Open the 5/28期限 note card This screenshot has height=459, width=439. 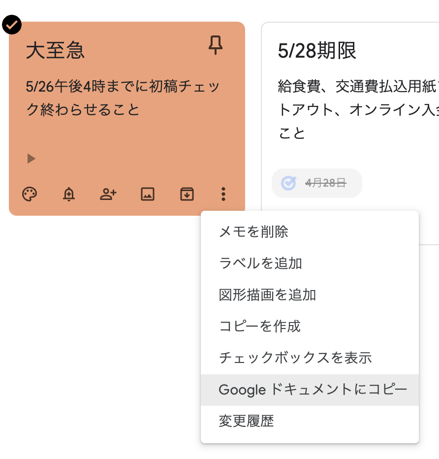[350, 117]
